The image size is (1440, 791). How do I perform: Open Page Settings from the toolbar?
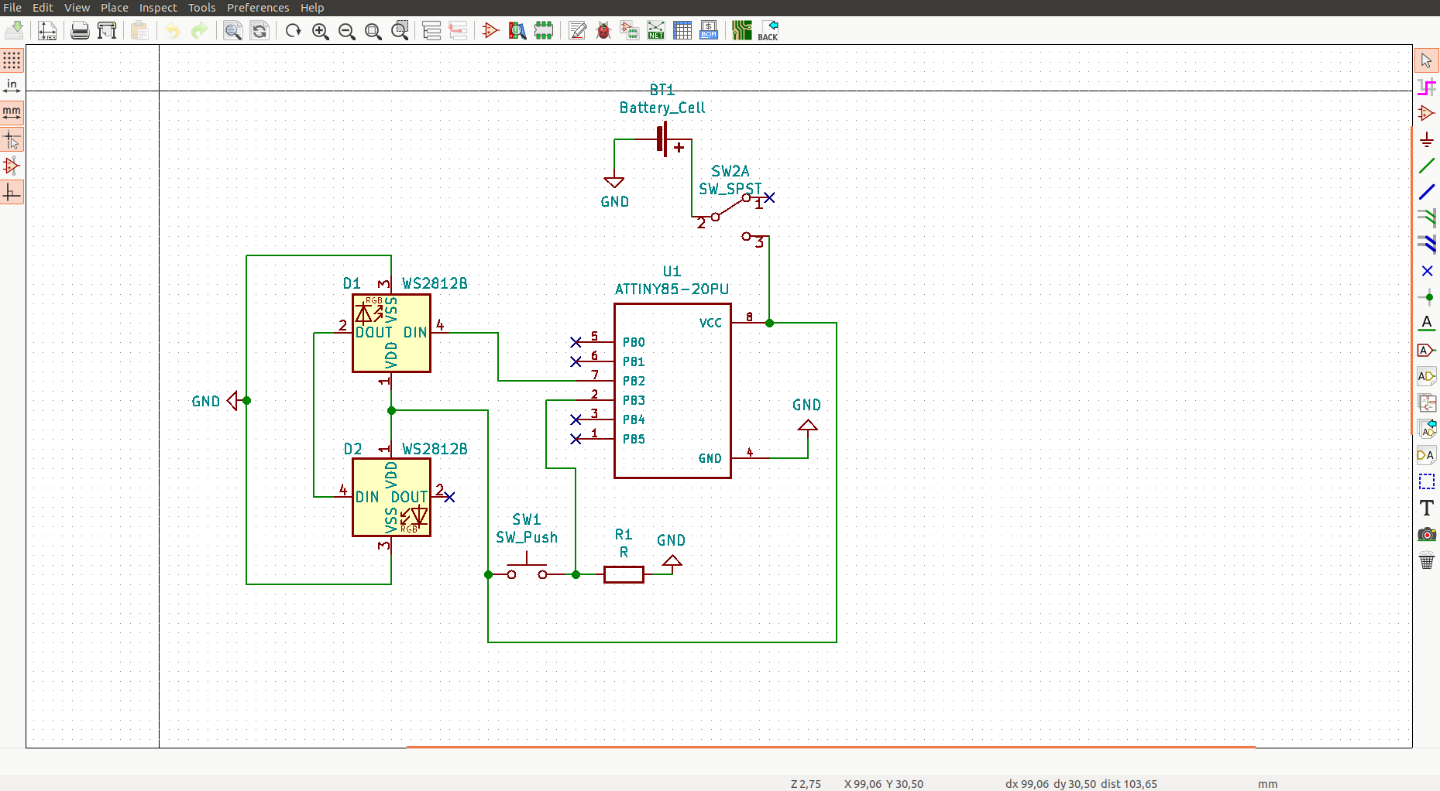click(47, 30)
